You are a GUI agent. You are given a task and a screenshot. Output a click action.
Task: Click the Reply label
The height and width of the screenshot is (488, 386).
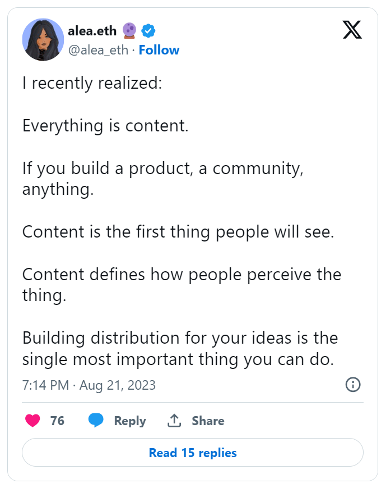pyautogui.click(x=130, y=421)
